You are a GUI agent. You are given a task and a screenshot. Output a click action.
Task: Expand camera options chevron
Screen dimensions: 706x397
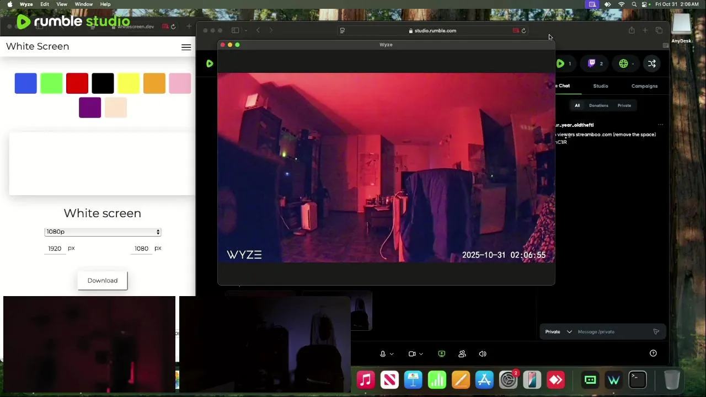click(x=421, y=354)
